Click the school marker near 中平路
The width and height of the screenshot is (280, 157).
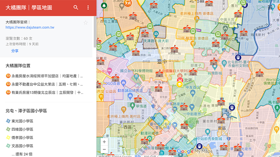click(x=133, y=16)
